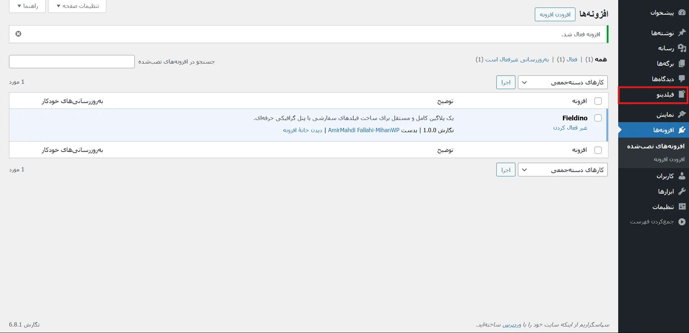
Task: Click دیدن خانهٔ افزونه link
Action: point(303,130)
